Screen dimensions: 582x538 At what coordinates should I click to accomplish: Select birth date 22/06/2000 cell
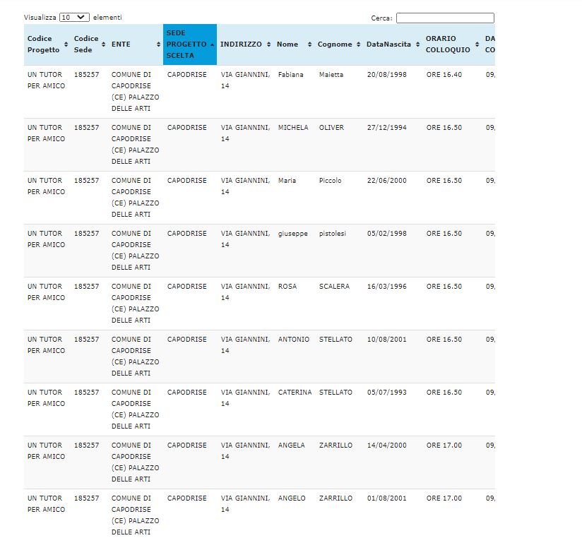pos(386,181)
